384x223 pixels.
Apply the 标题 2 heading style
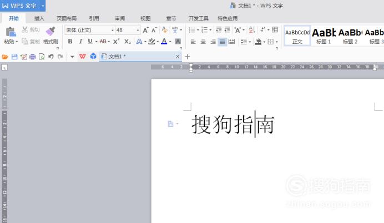[x=350, y=36]
